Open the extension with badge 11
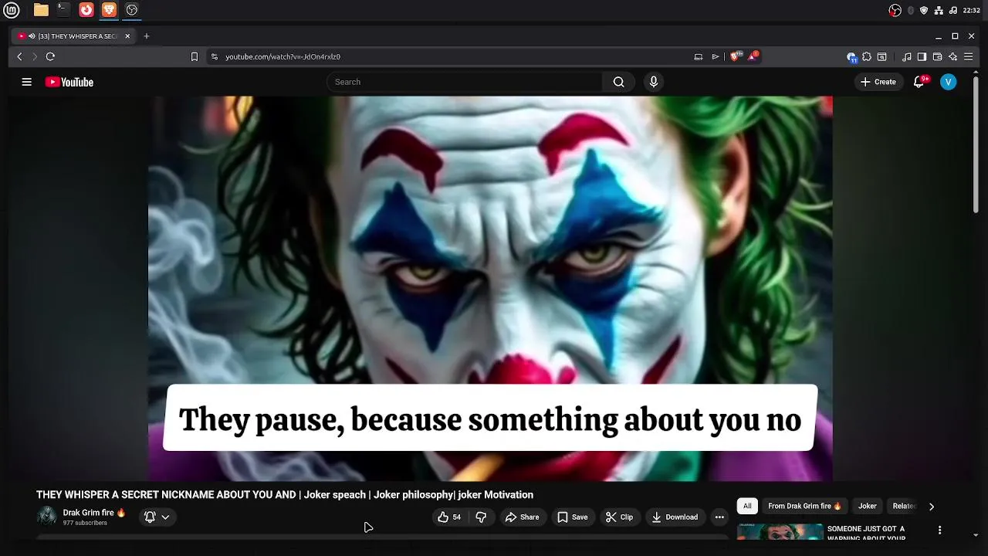The width and height of the screenshot is (988, 556). coord(851,57)
